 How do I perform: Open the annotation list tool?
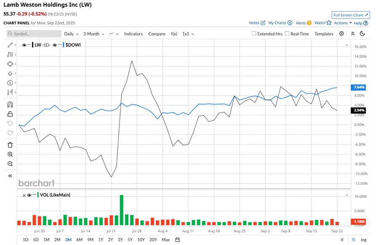[10, 55]
